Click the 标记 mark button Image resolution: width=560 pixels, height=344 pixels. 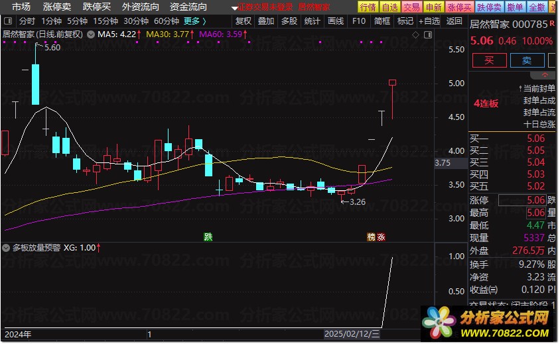click(x=405, y=21)
